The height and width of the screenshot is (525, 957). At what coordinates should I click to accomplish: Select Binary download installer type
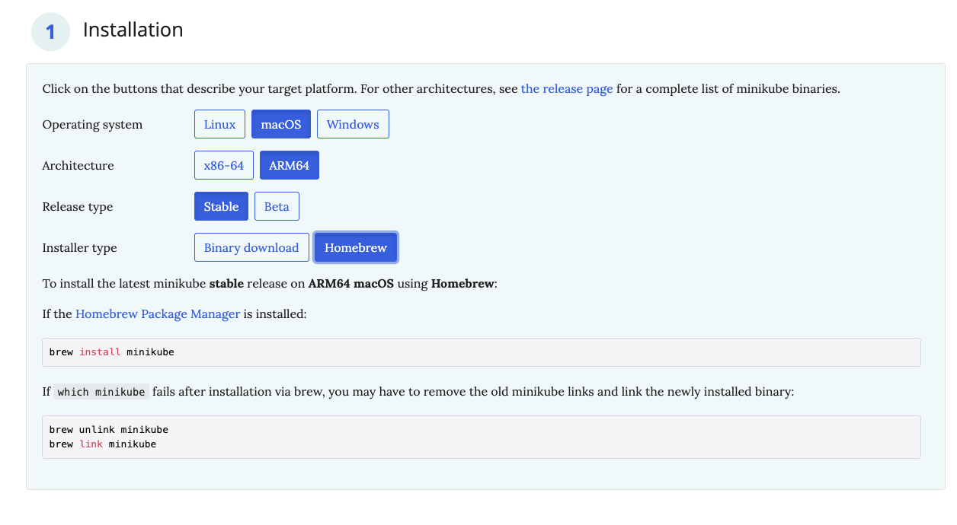(x=251, y=247)
